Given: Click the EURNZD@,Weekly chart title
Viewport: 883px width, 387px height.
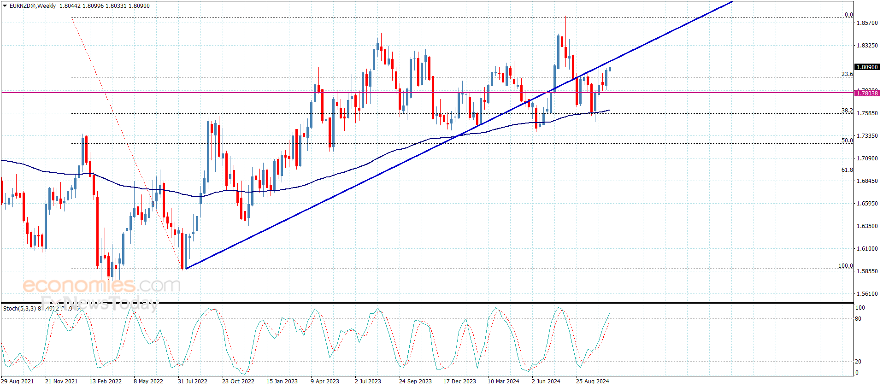Looking at the screenshot, I should [x=32, y=6].
